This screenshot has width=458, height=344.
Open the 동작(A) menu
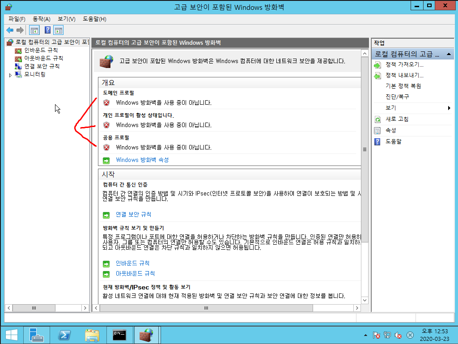coord(42,19)
